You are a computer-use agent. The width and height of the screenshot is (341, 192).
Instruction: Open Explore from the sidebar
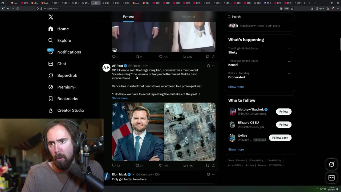pyautogui.click(x=60, y=41)
